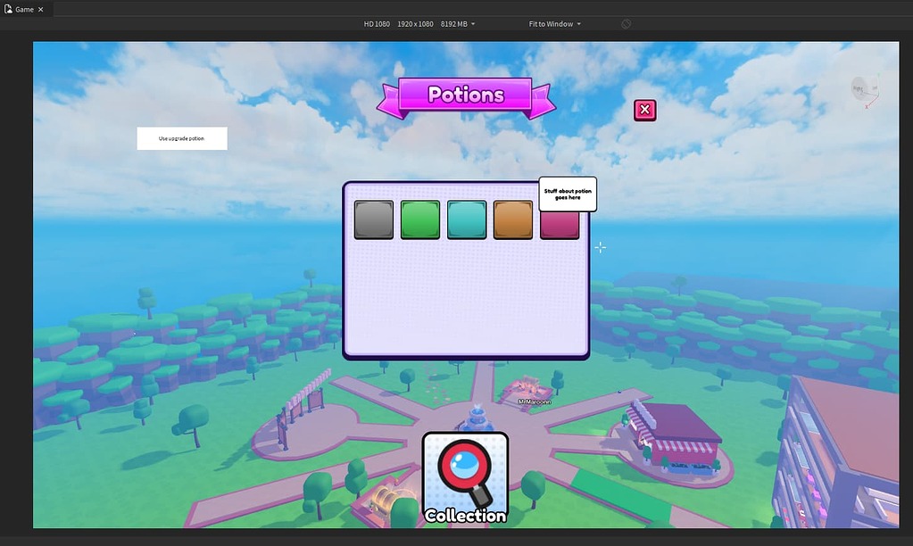Image resolution: width=913 pixels, height=546 pixels.
Task: Select the orange potion slot
Action: click(x=512, y=219)
